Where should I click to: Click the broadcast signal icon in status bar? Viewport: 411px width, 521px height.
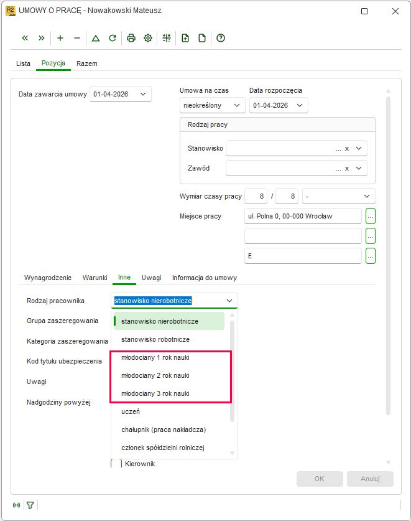16,505
